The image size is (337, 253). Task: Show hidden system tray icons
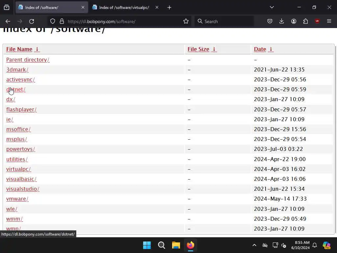[254, 245]
